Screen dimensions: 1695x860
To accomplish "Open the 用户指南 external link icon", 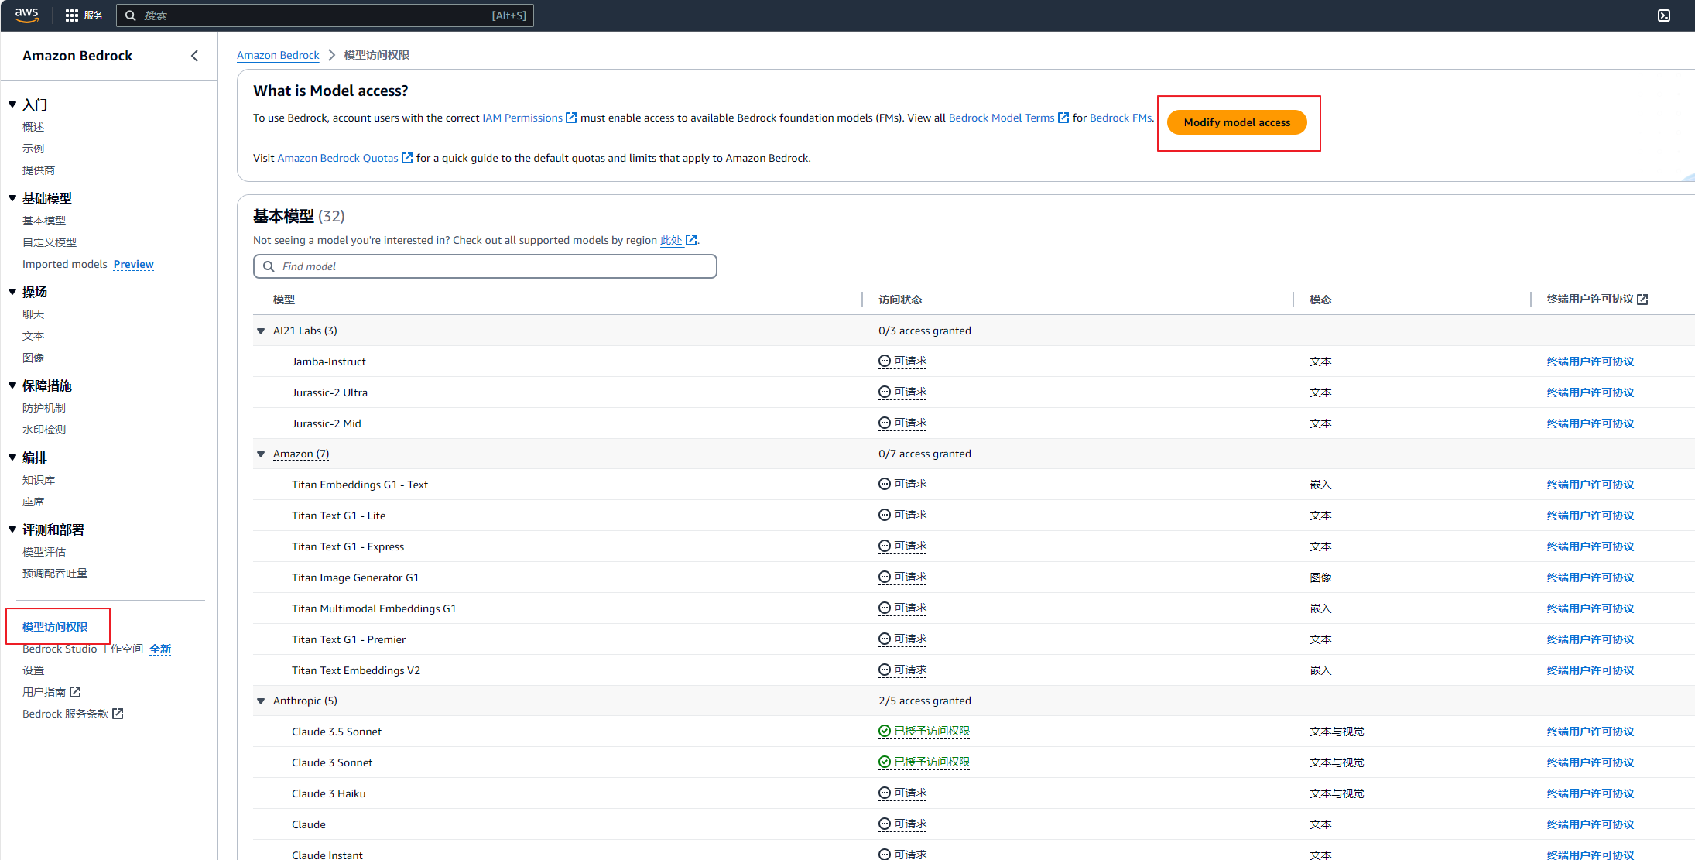I will (75, 691).
